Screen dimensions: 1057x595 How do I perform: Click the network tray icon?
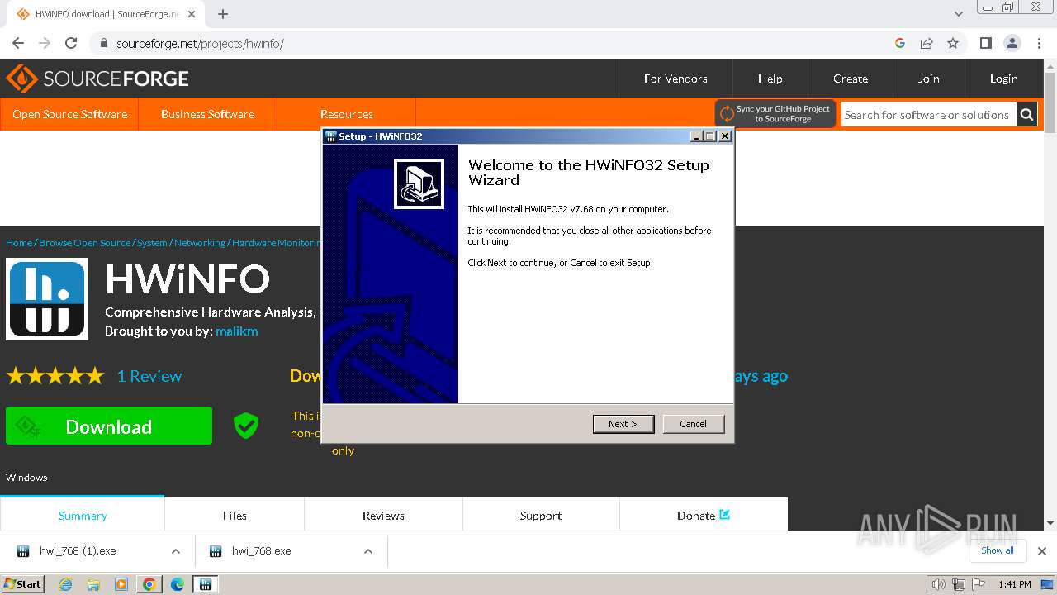tap(958, 584)
